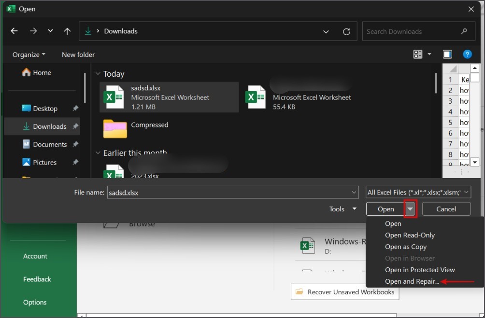Toggle the preview pane icon
Screen dimensions: 485x318
447,55
